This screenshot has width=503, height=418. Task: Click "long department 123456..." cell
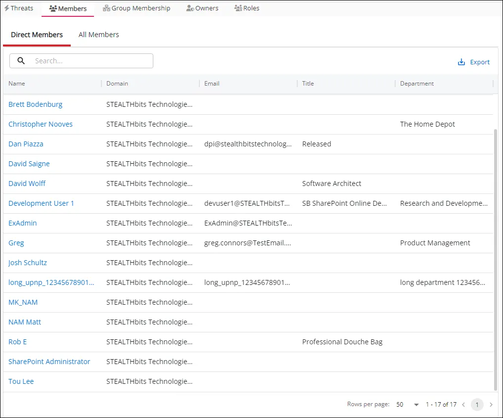pyautogui.click(x=442, y=282)
